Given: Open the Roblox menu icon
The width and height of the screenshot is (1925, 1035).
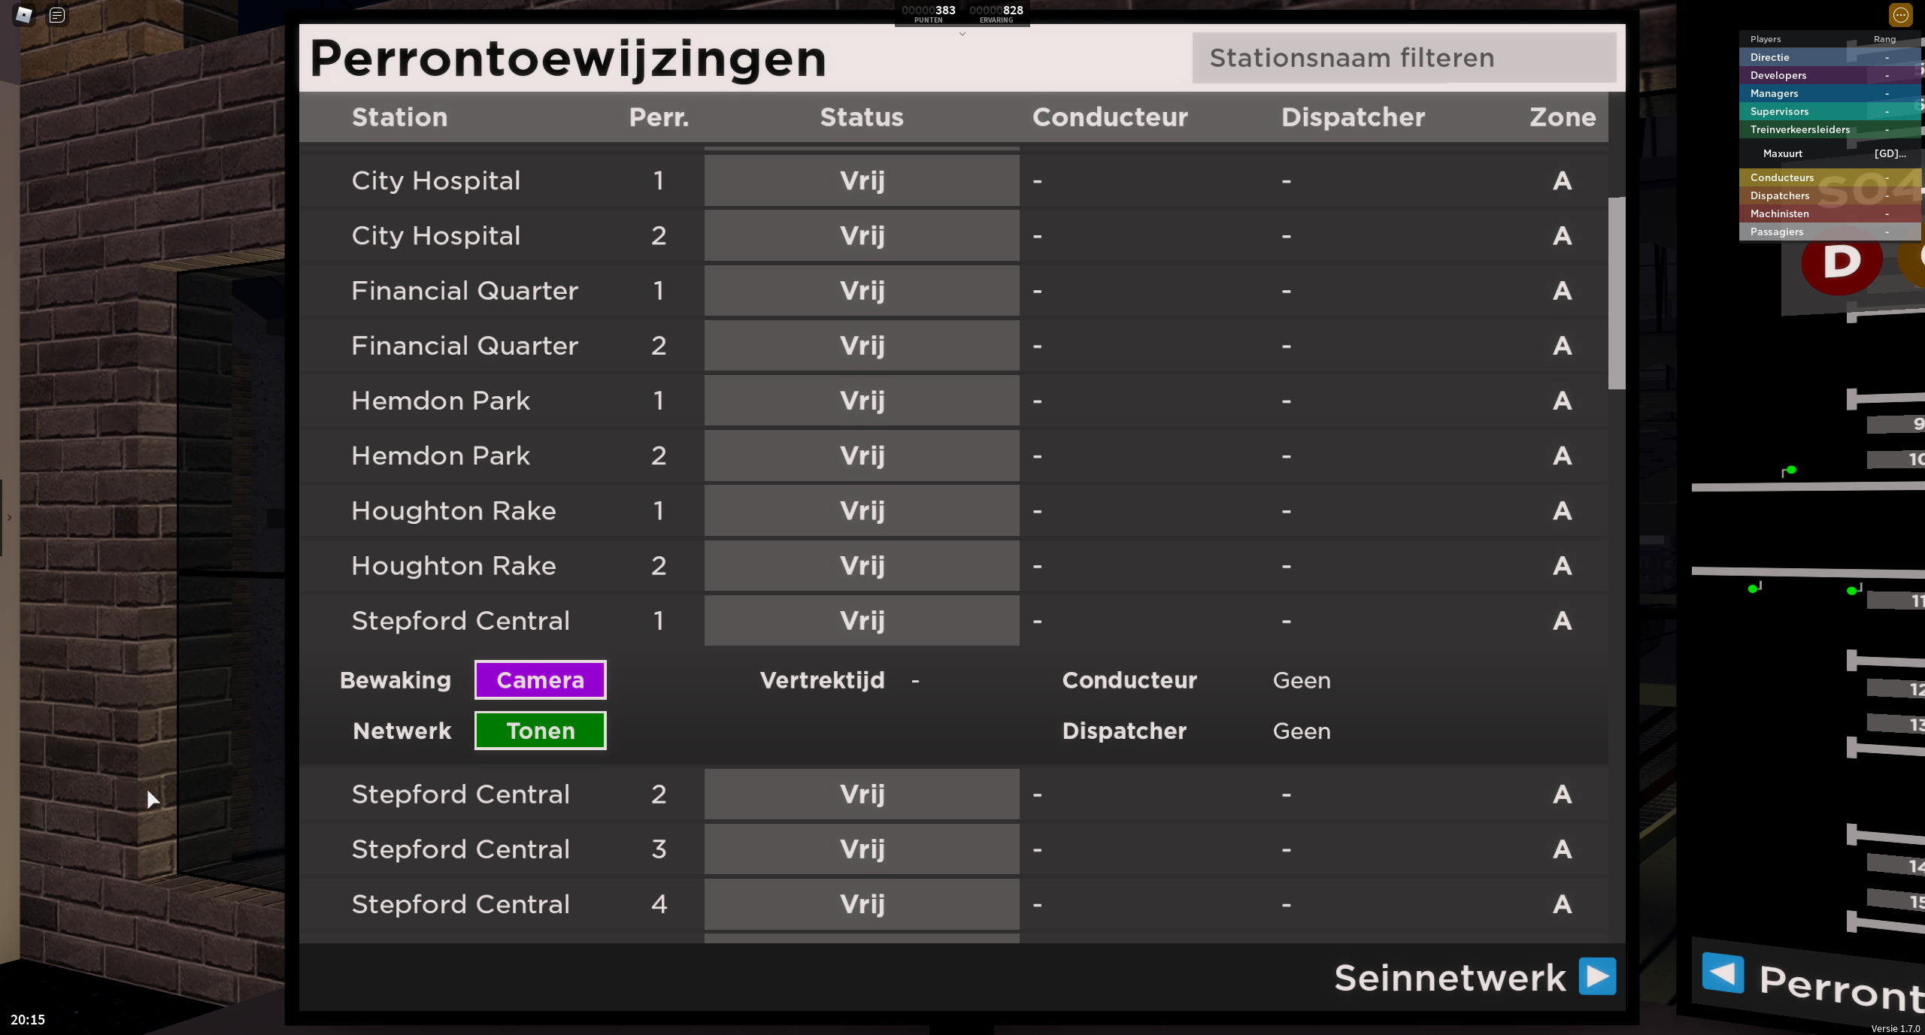Looking at the screenshot, I should (x=24, y=15).
